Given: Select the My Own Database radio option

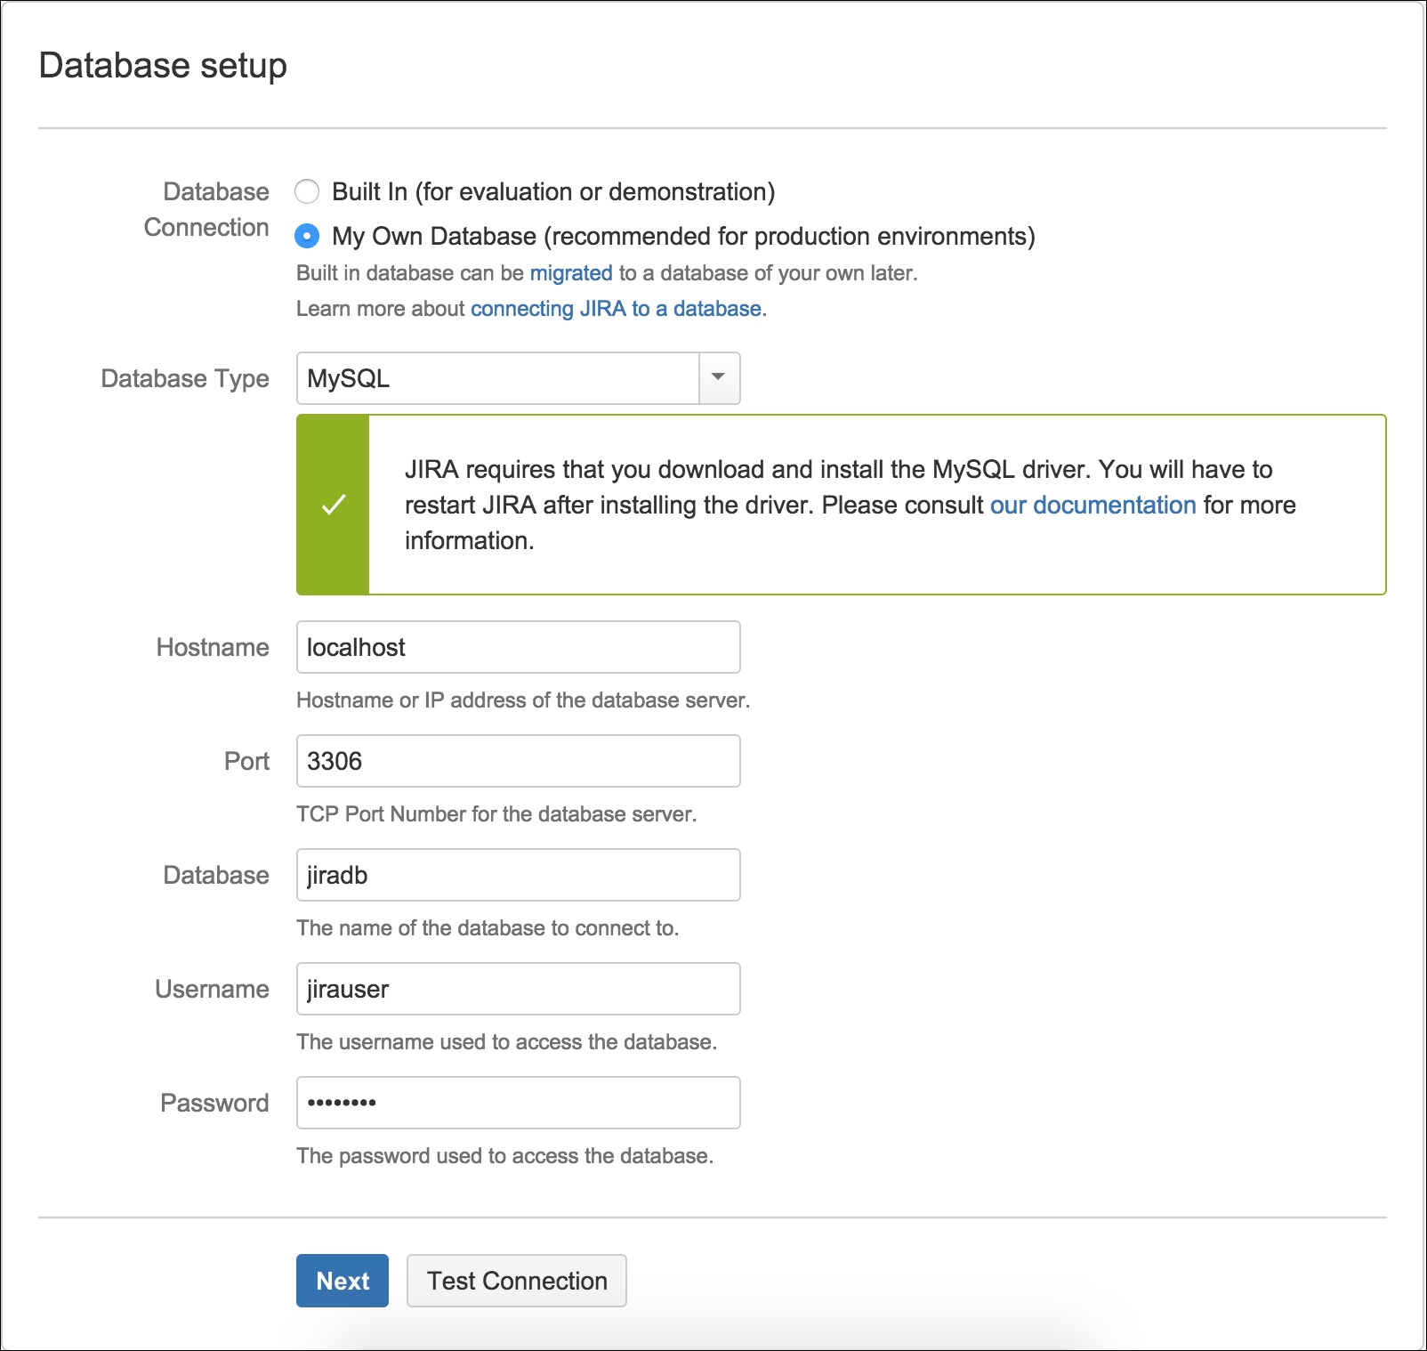Looking at the screenshot, I should [307, 236].
